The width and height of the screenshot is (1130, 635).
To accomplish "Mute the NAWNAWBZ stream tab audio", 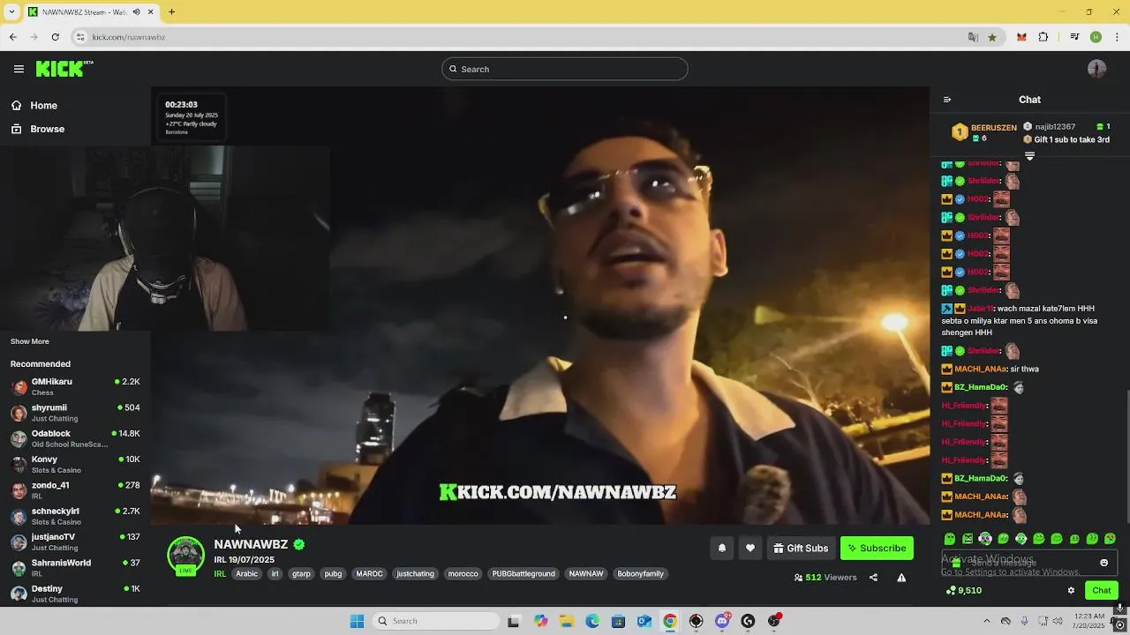I will pos(137,11).
